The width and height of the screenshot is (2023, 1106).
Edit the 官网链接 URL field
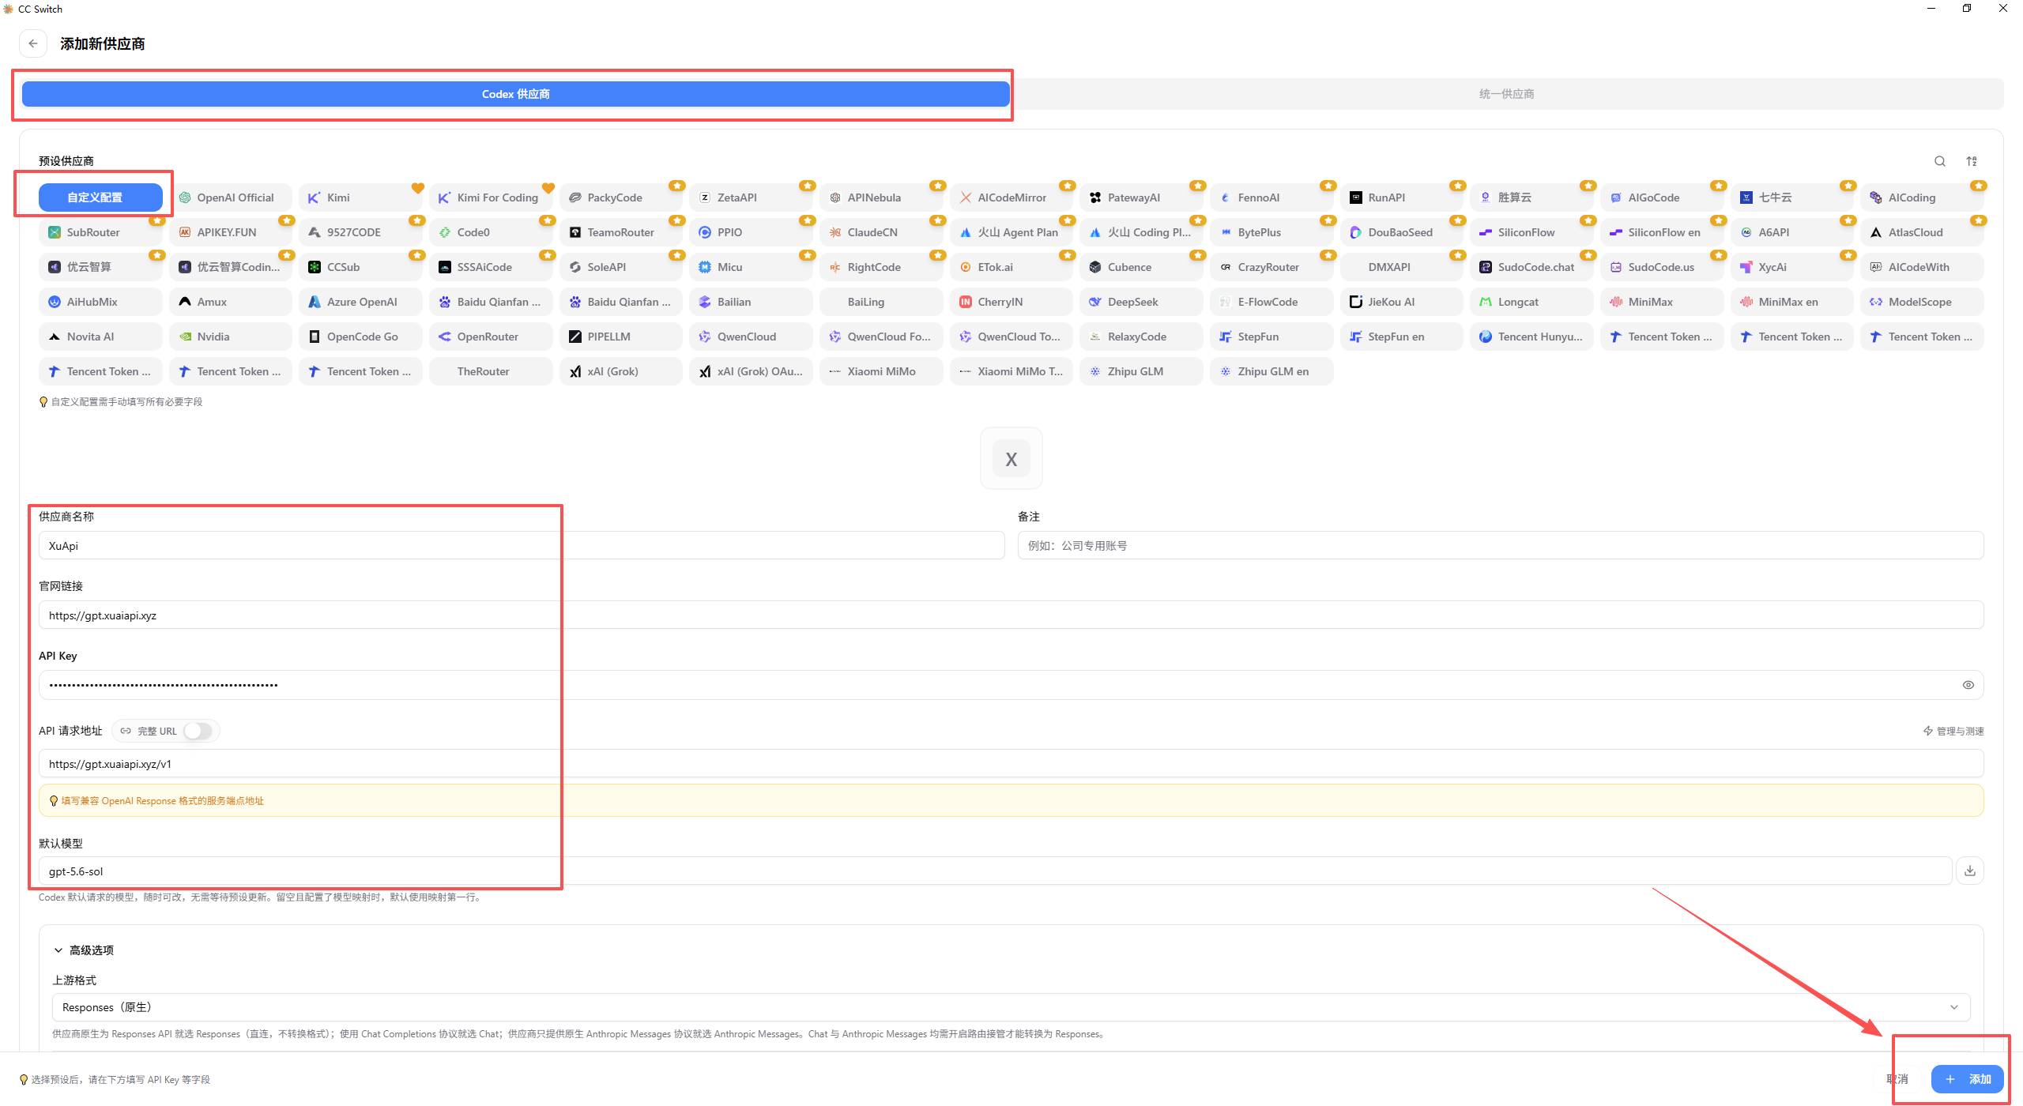coord(1011,615)
